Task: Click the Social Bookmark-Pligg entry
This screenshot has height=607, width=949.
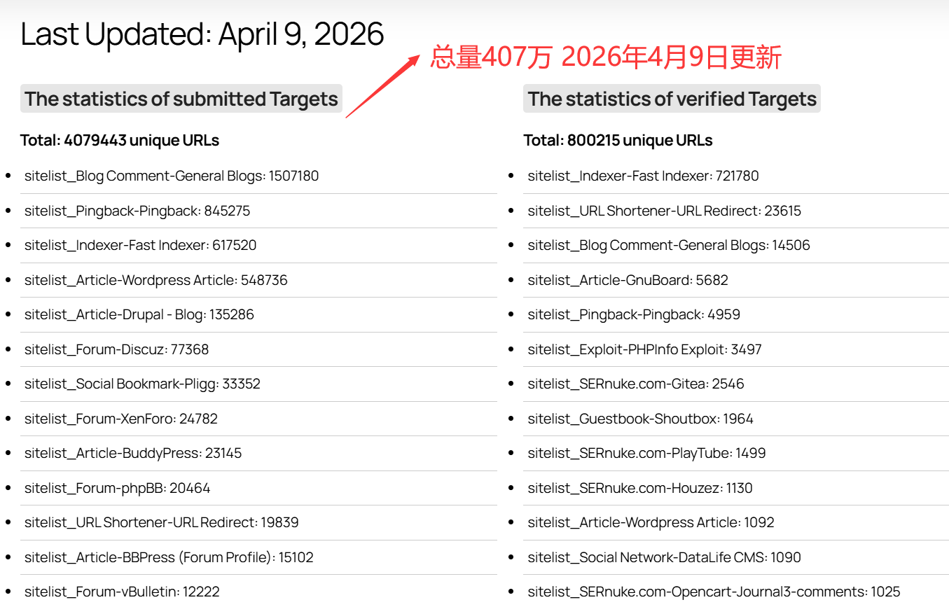Action: pos(142,384)
